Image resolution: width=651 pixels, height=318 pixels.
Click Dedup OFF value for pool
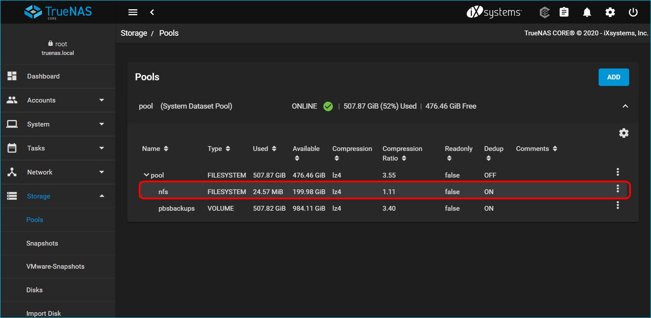490,175
